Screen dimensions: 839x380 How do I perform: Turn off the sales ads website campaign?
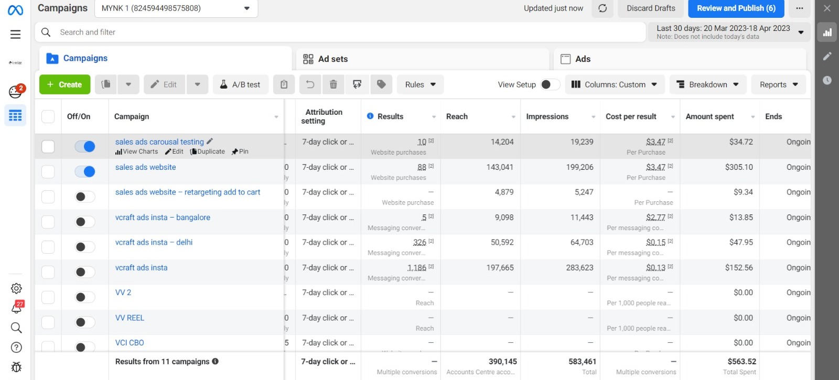click(85, 171)
